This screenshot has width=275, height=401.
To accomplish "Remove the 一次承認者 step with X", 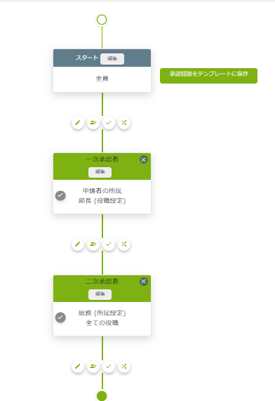I will pos(144,159).
